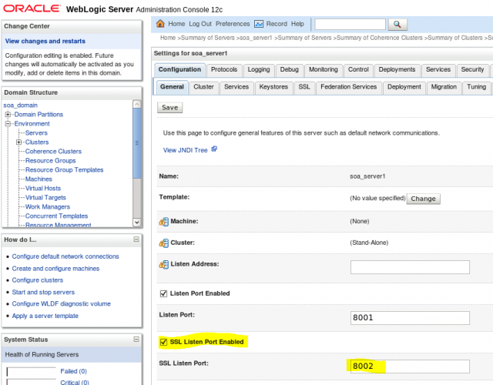The width and height of the screenshot is (493, 385).
Task: Click the magnifier search button
Action: click(397, 24)
